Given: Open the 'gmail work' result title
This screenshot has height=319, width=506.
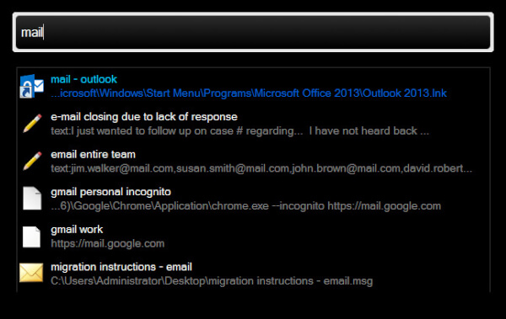Looking at the screenshot, I should click(77, 230).
